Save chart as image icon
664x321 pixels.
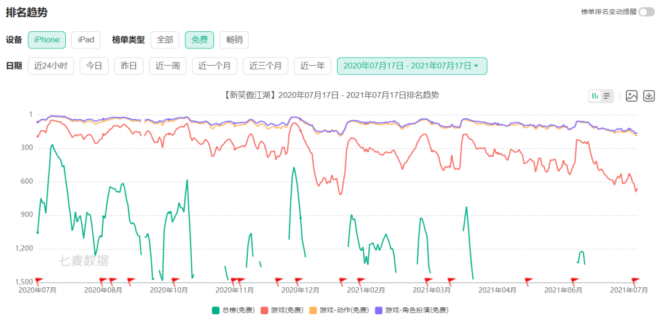point(631,96)
